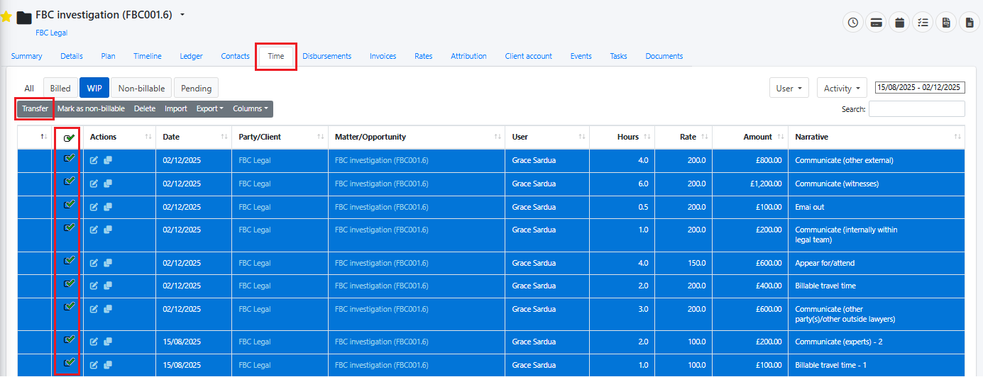Uncheck the Appear for/attend row checkbox
Viewport: 983px width, 377px height.
click(69, 261)
